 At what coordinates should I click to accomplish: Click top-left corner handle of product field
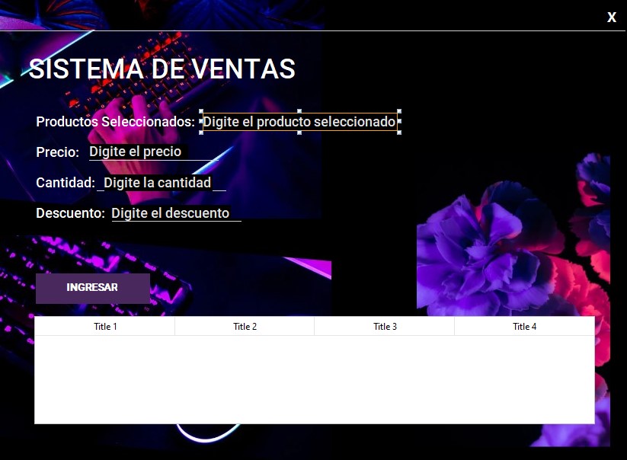pos(201,111)
